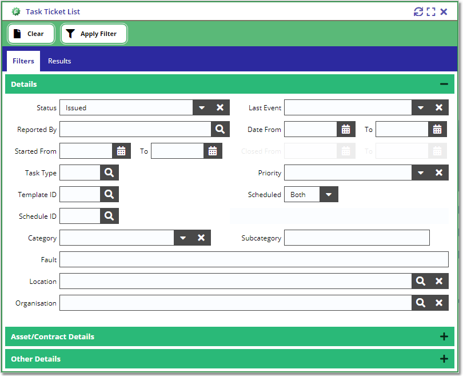
Task: Open the Priority dropdown arrow
Action: click(421, 173)
